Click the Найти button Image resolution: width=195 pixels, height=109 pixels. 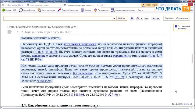tap(122, 18)
